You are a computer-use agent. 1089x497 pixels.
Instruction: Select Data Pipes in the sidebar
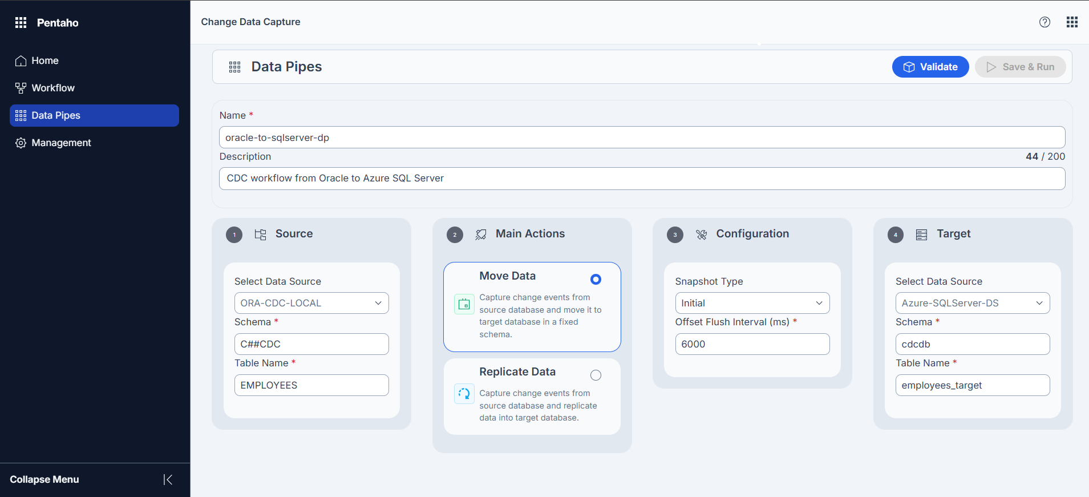pyautogui.click(x=94, y=115)
